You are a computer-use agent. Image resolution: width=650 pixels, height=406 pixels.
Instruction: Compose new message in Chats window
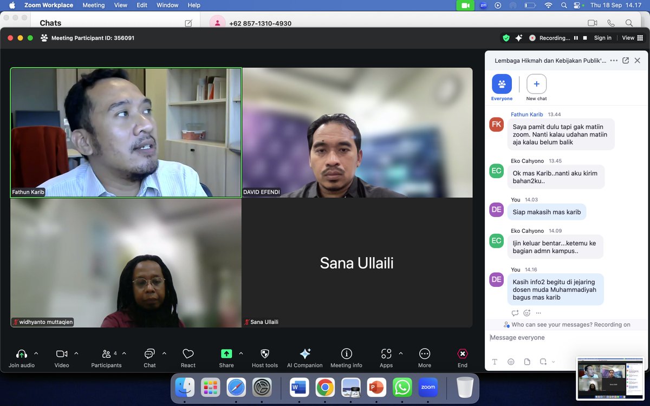point(188,23)
